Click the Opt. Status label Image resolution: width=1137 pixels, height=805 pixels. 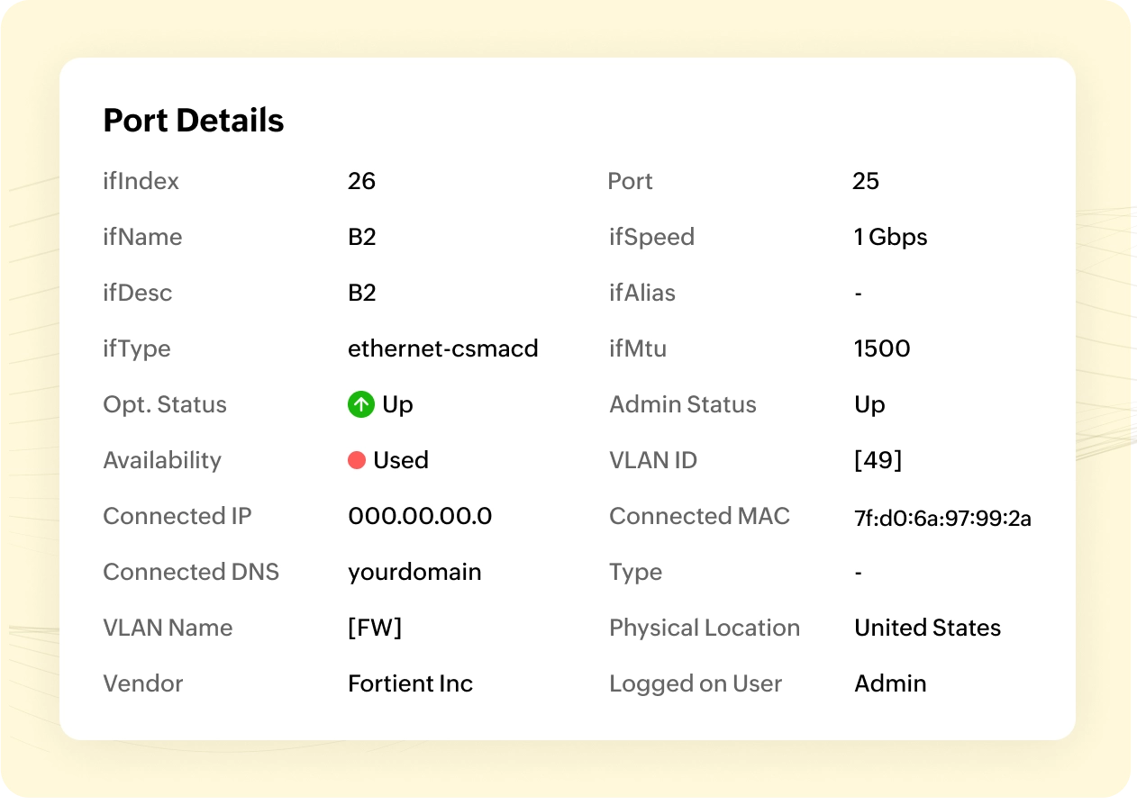click(x=165, y=404)
